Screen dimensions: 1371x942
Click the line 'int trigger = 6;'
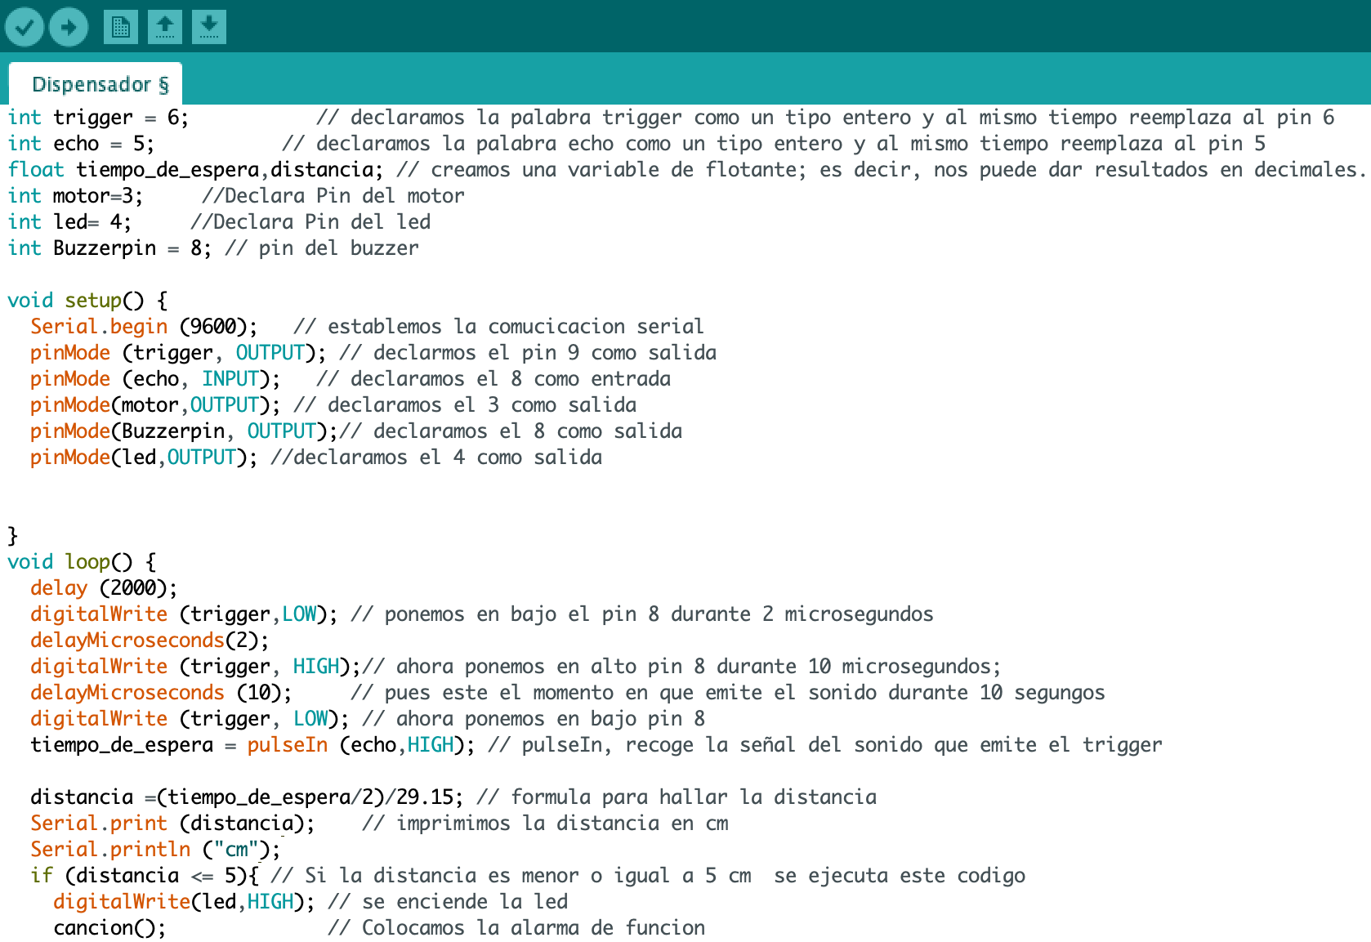point(98,118)
